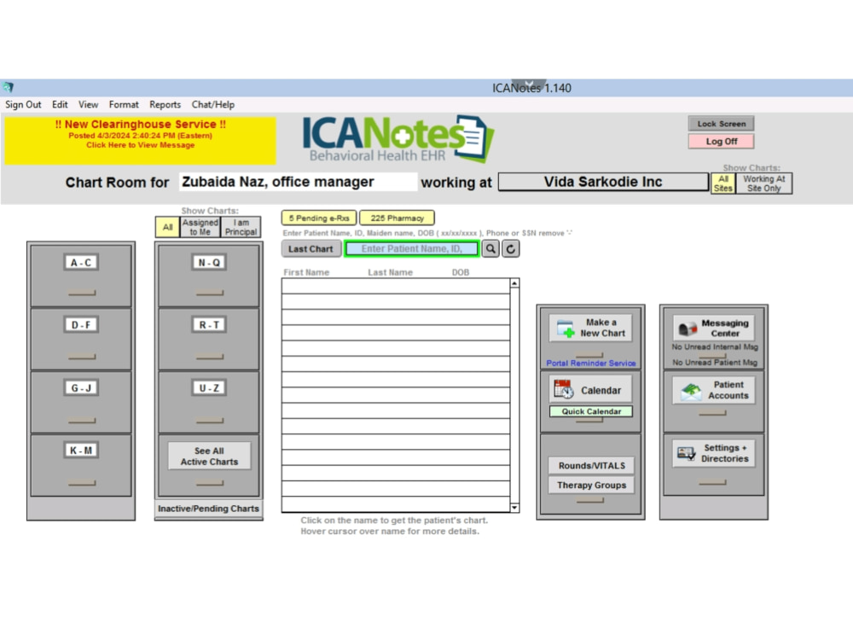Click No Unread Internal Msg text
This screenshot has width=853, height=640.
coord(714,346)
